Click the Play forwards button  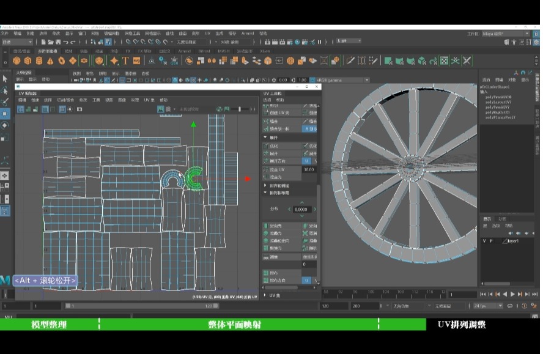tap(512, 294)
